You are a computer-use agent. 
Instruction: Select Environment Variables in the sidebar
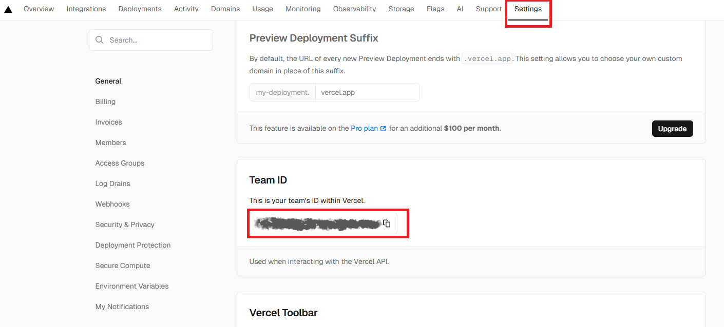pos(132,286)
